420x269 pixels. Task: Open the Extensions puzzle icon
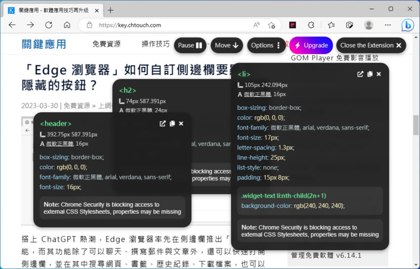click(311, 25)
